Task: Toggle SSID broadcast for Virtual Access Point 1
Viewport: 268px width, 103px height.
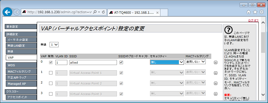Action: click(121, 73)
